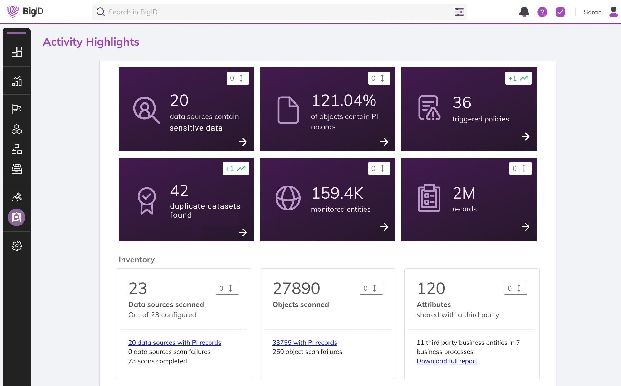Image resolution: width=621 pixels, height=386 pixels.
Task: Follow the 33759 with PI records link
Action: pyautogui.click(x=305, y=342)
